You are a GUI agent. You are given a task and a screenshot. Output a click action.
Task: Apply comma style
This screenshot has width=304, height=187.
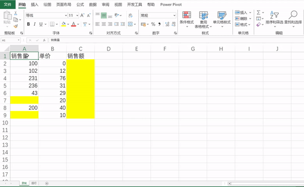tap(160, 24)
